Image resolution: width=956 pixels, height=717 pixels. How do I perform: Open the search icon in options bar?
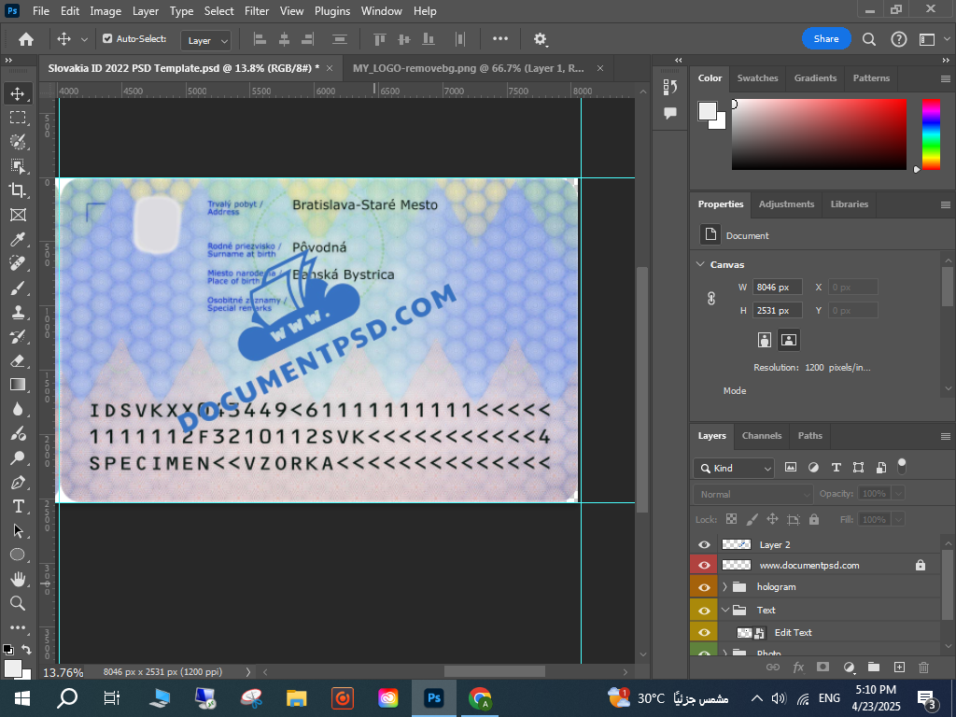pos(869,39)
